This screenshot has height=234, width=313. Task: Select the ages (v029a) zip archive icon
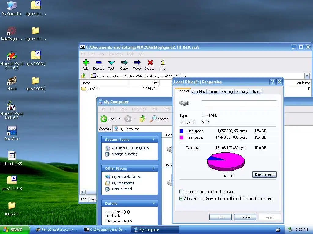[x=35, y=58]
